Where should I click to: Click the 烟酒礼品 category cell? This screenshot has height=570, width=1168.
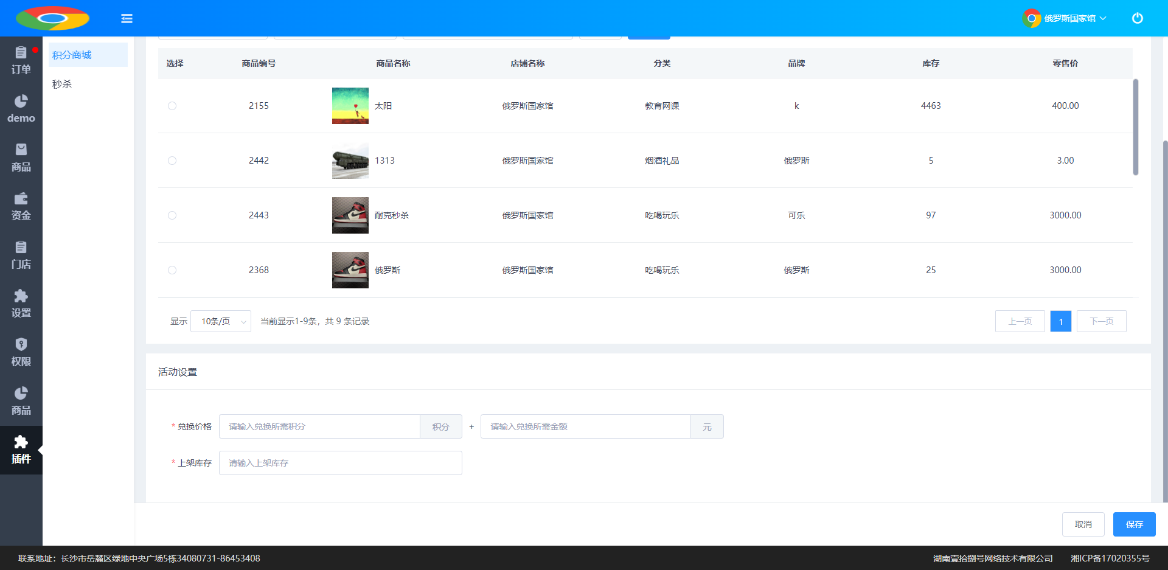click(x=662, y=161)
